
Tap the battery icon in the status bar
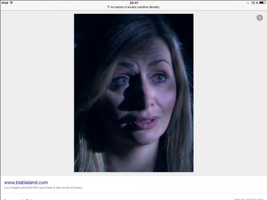coord(262,3)
